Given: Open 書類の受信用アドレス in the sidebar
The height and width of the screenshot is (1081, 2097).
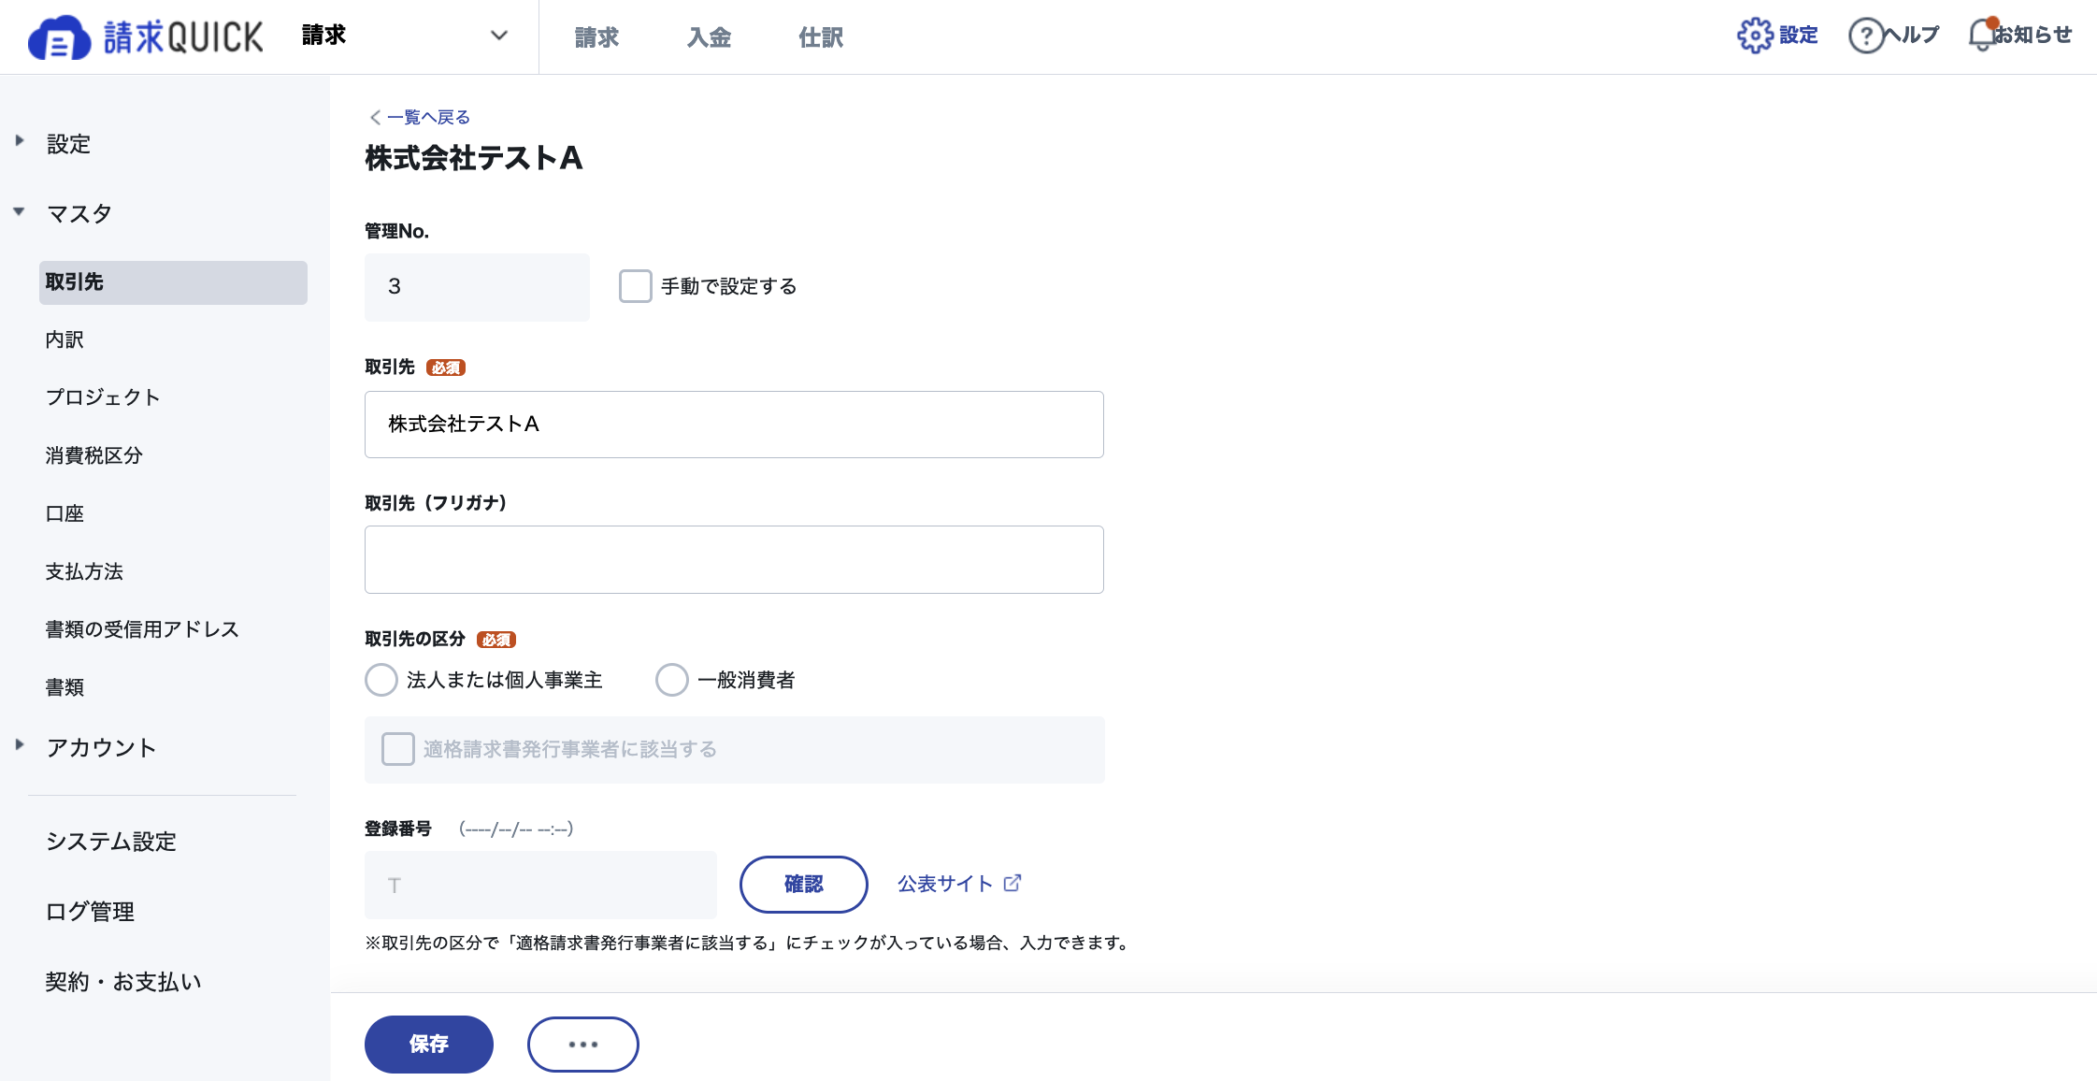Looking at the screenshot, I should (142, 629).
